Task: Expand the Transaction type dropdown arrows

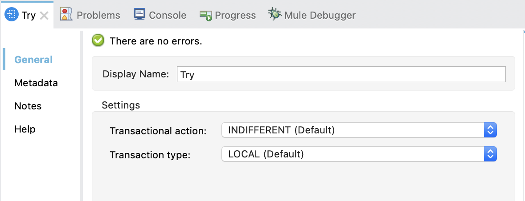Action: 490,154
